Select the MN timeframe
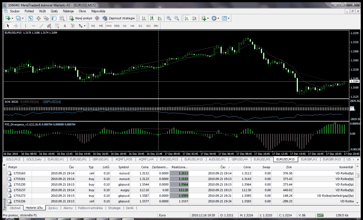363x220 pixels. click(x=156, y=26)
